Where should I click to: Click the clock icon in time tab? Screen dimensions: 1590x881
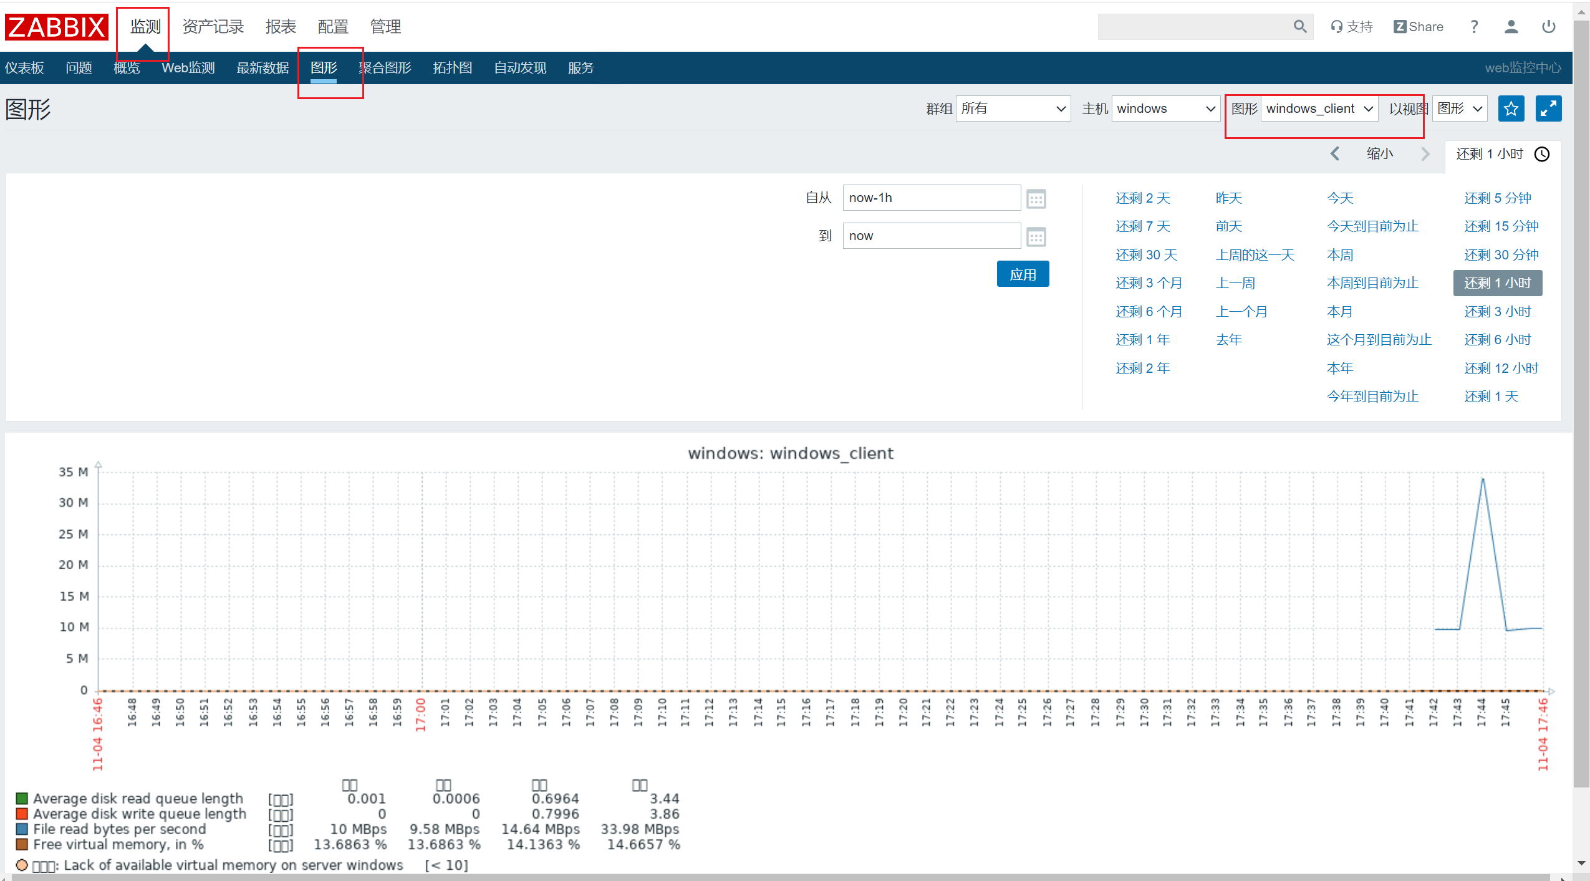1542,154
